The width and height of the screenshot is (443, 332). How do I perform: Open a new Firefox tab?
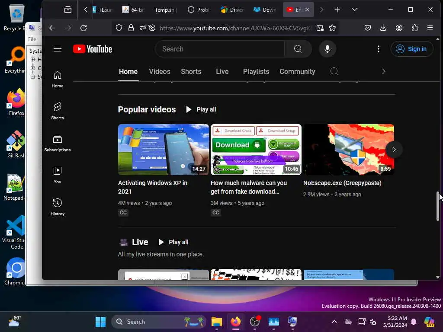[337, 10]
